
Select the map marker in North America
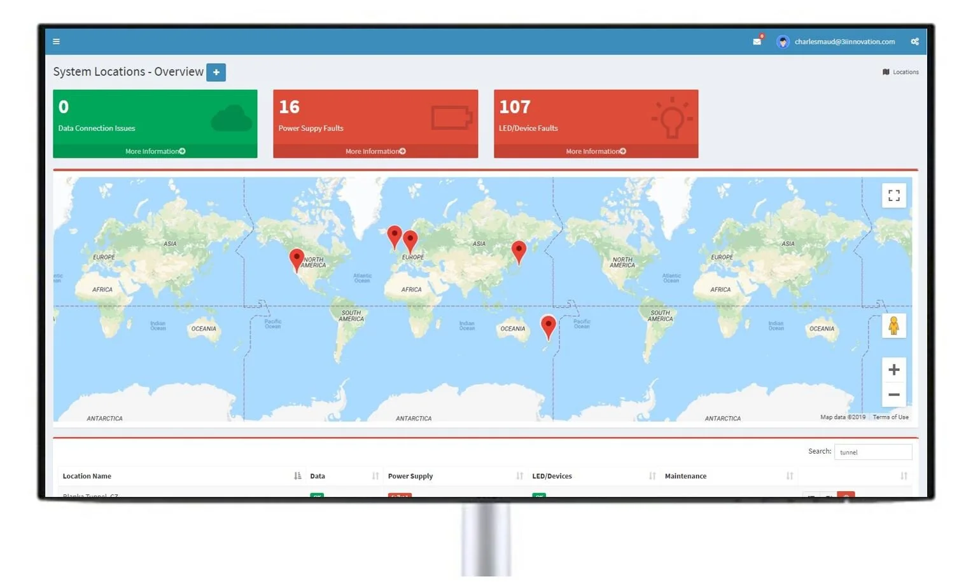(x=297, y=260)
